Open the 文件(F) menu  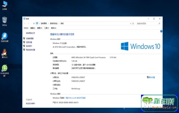[x=26, y=28]
